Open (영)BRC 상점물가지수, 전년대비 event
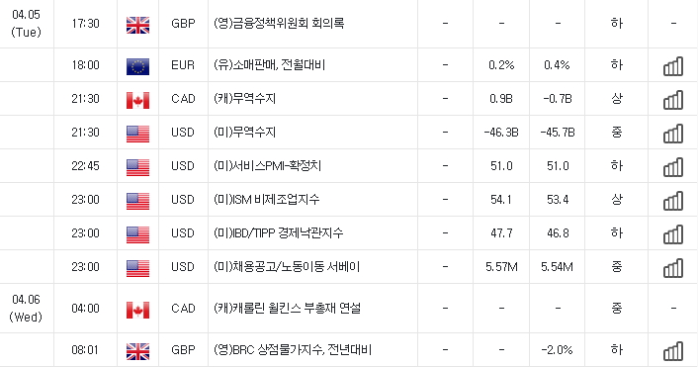This screenshot has width=698, height=367. (293, 350)
